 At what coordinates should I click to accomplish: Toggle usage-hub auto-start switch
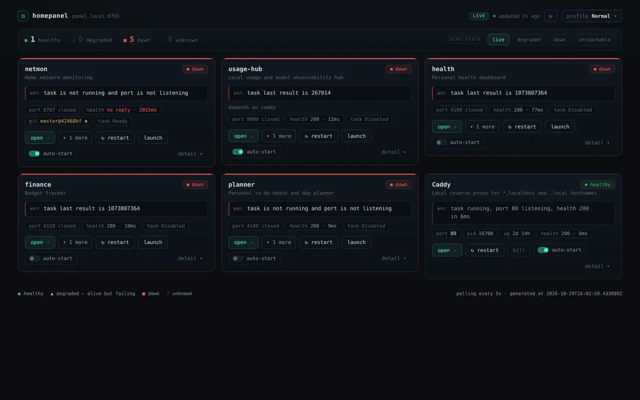pos(238,151)
